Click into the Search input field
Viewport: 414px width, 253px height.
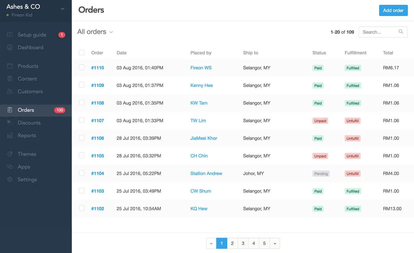(x=379, y=32)
